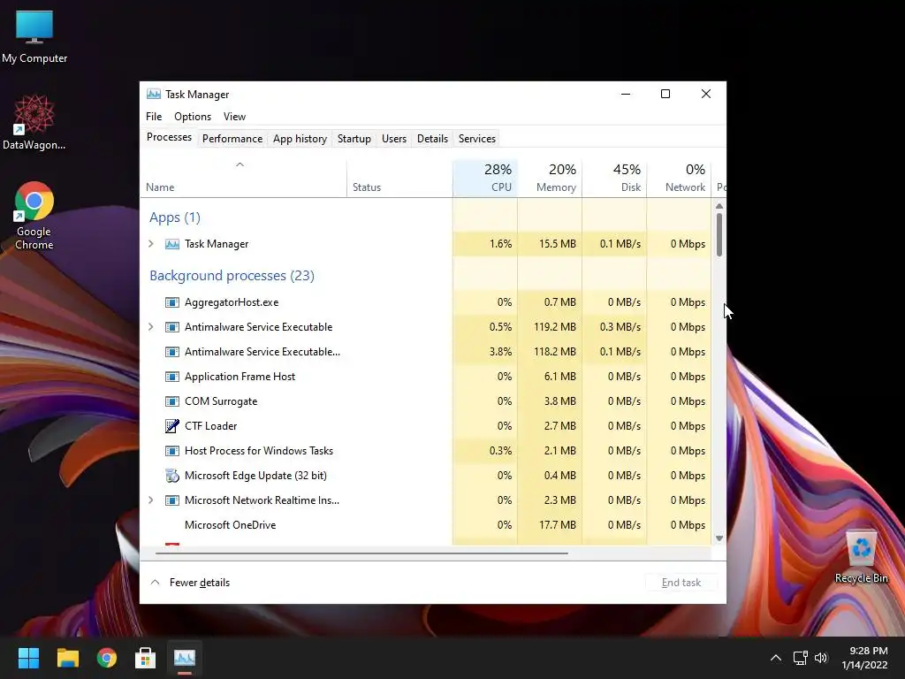The height and width of the screenshot is (679, 905).
Task: Select the Processes tab
Action: (169, 137)
